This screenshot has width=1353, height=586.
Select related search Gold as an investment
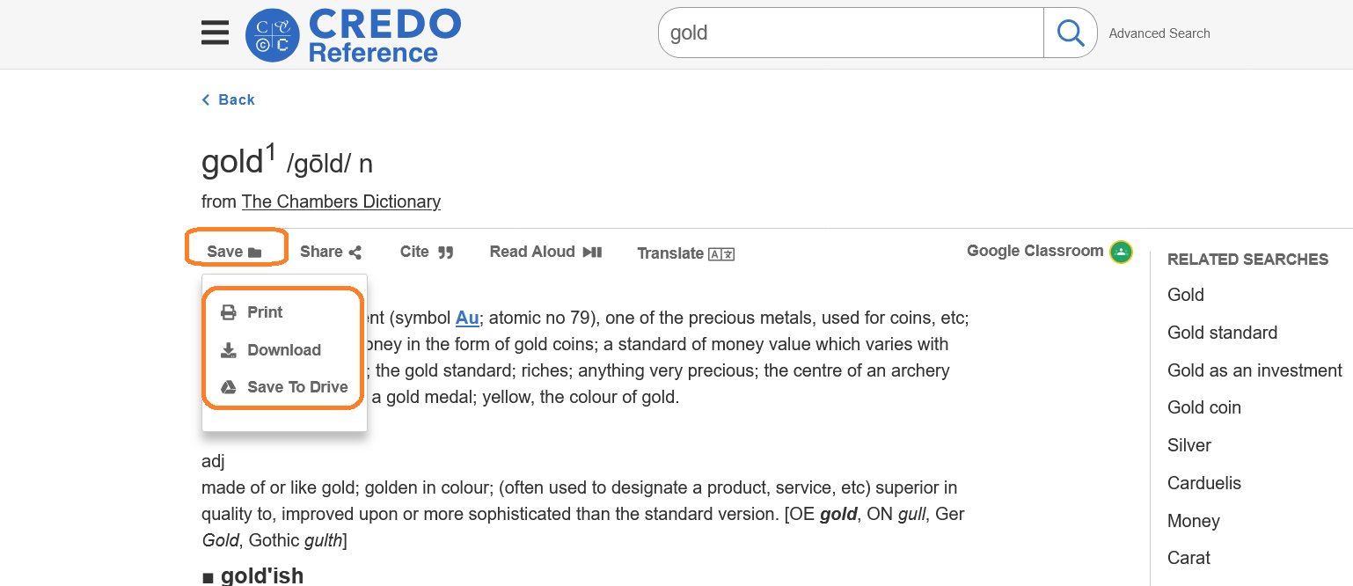(1254, 370)
